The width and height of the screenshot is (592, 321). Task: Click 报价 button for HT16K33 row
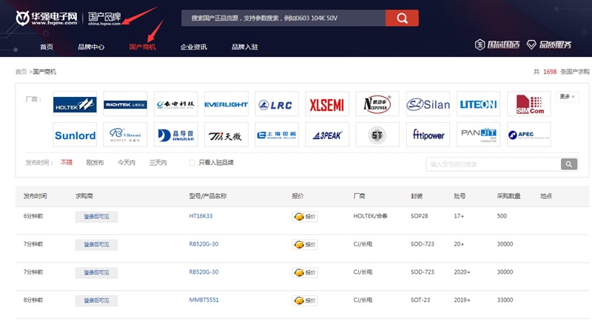point(305,217)
